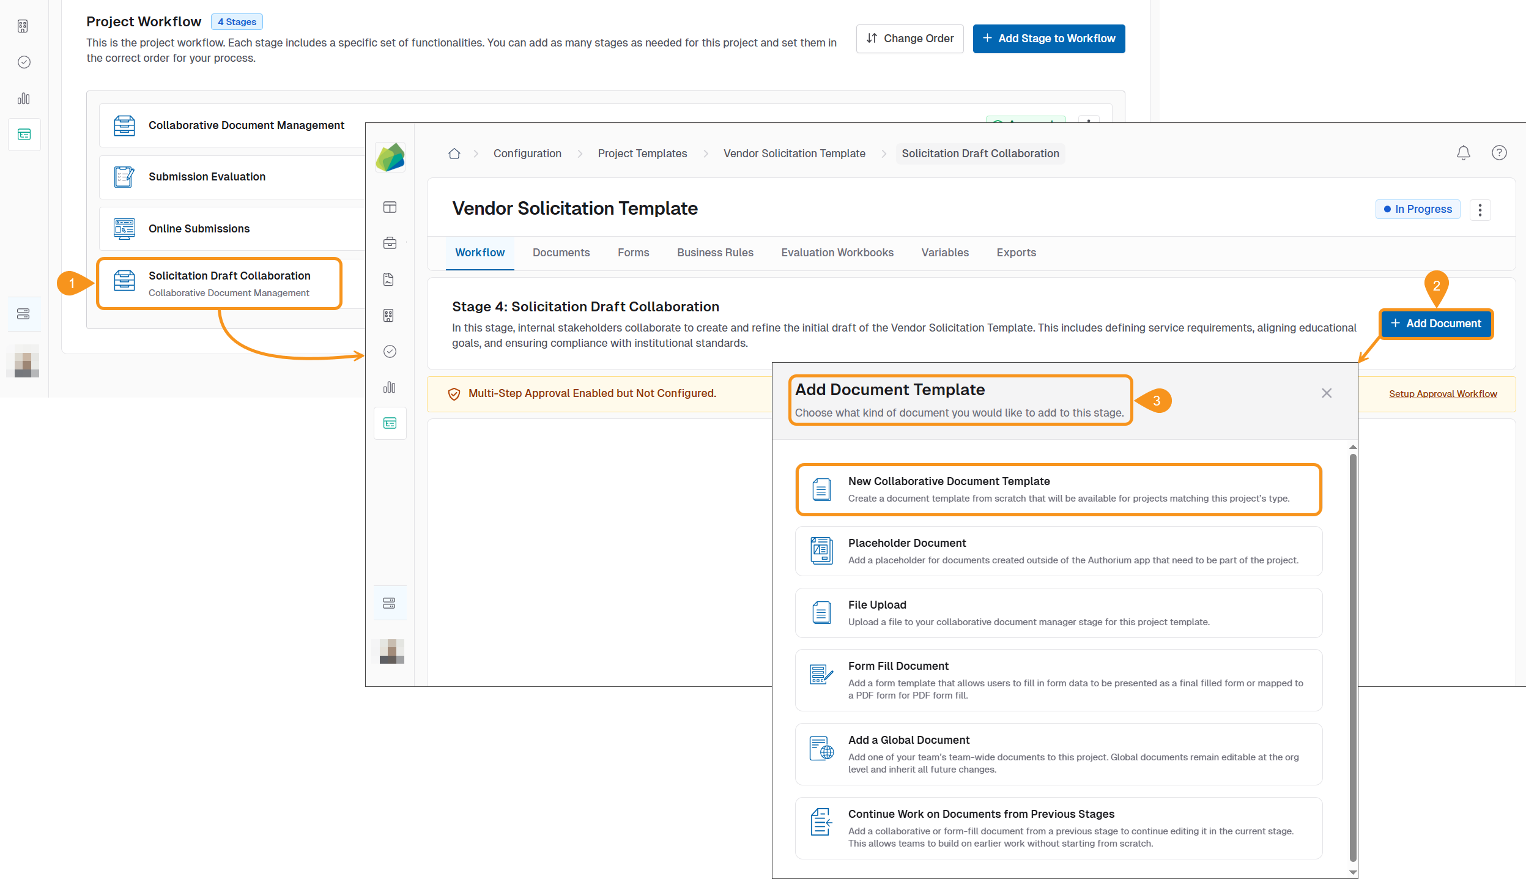
Task: Open the checkmark circle sidebar icon
Action: pyautogui.click(x=390, y=351)
